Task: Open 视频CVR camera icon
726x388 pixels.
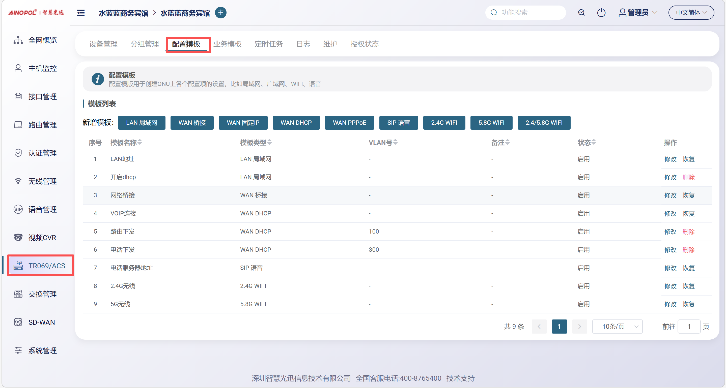Action: click(18, 237)
